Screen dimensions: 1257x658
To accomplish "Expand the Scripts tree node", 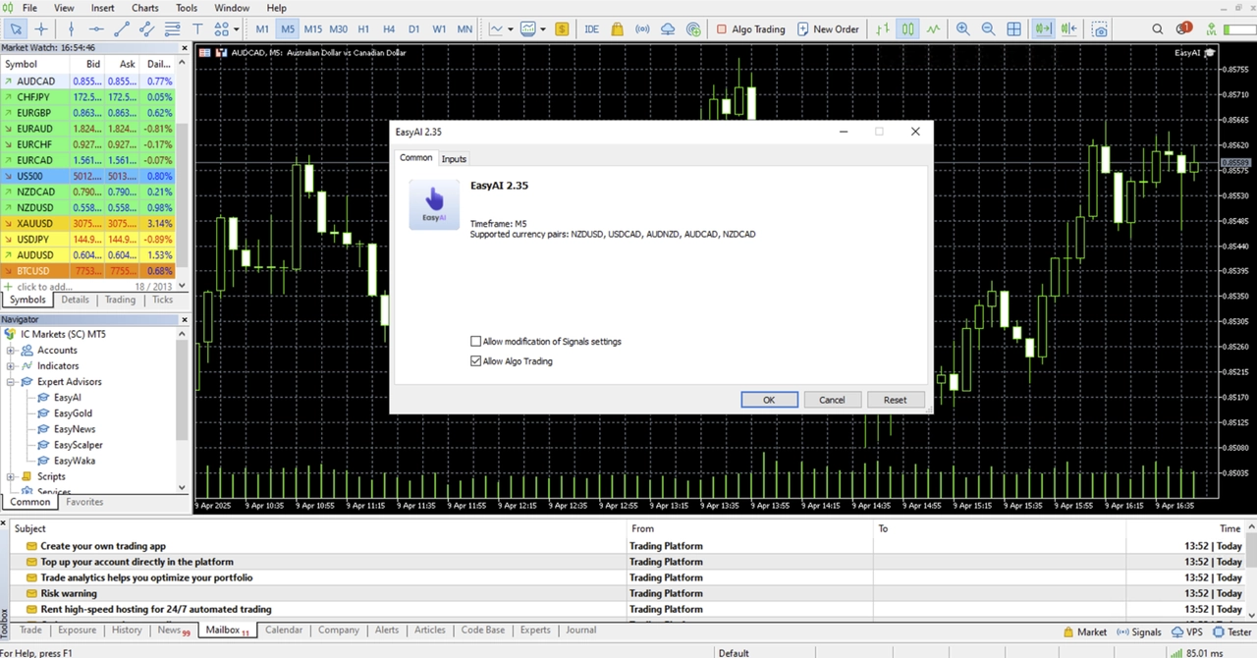I will pyautogui.click(x=11, y=476).
